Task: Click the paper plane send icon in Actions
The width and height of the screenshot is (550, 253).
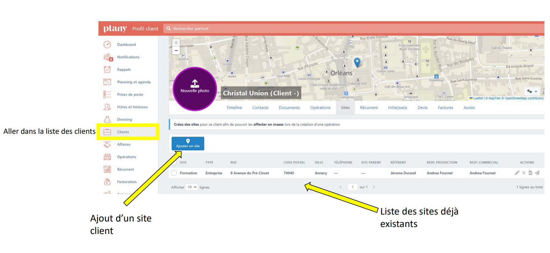Action: 537,173
